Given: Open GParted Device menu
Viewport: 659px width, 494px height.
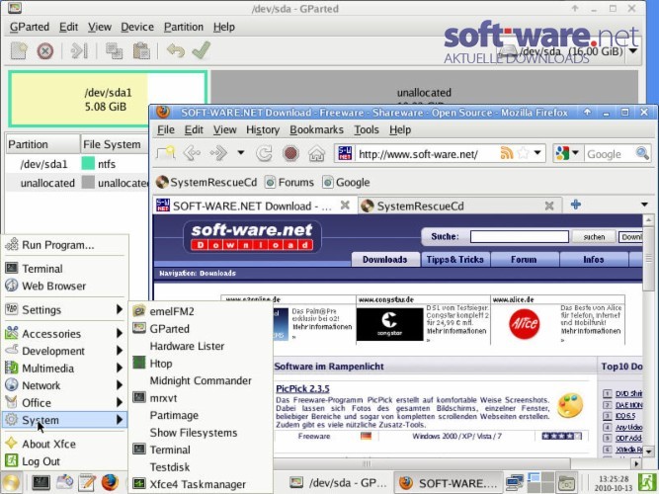Looking at the screenshot, I should click(137, 27).
